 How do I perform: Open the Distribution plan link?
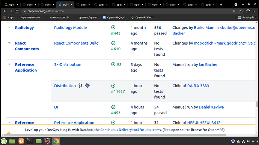tap(65, 86)
